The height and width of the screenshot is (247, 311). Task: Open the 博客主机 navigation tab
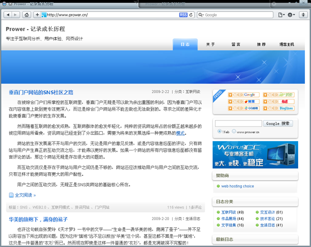point(287,44)
